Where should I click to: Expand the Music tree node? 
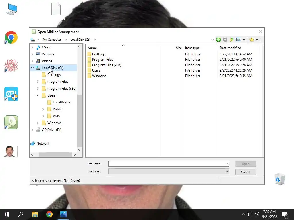click(32, 47)
